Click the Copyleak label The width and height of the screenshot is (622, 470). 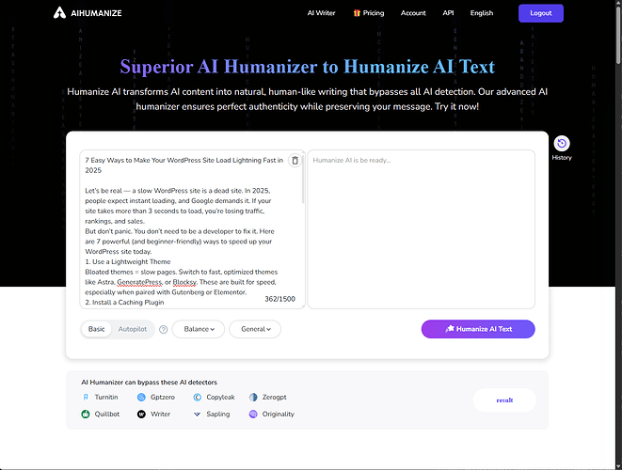pos(220,397)
